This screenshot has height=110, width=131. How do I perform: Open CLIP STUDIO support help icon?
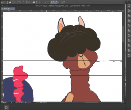pyautogui.click(x=64, y=2)
